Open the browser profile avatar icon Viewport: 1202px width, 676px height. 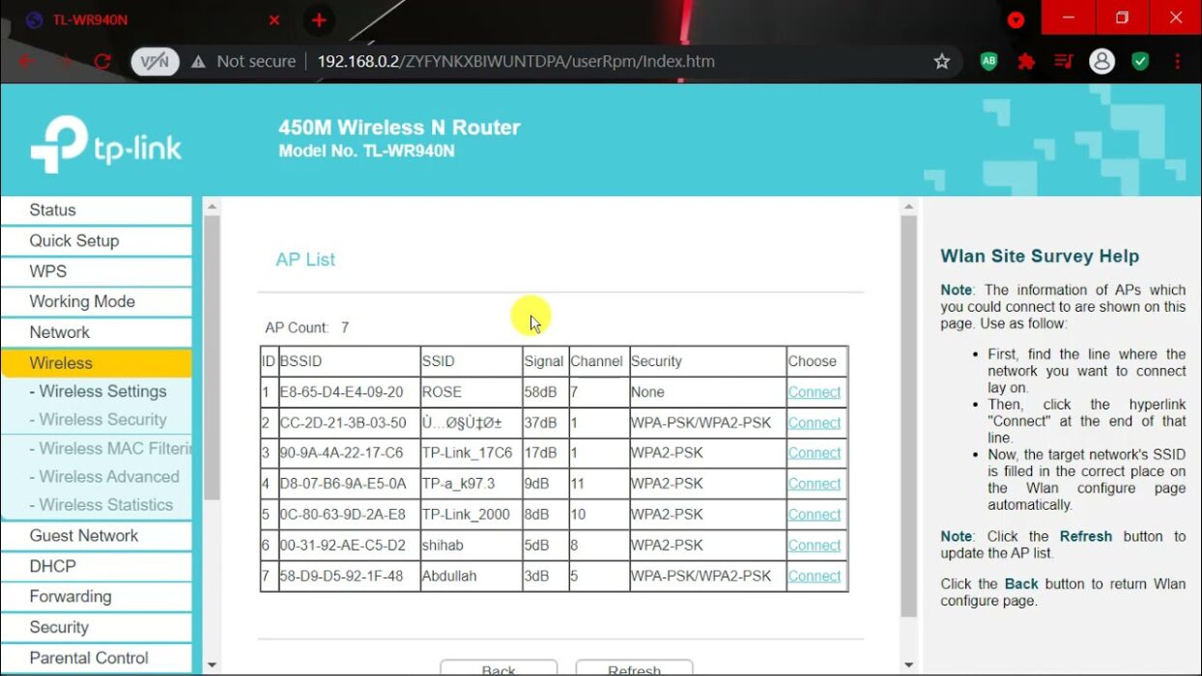[1102, 61]
